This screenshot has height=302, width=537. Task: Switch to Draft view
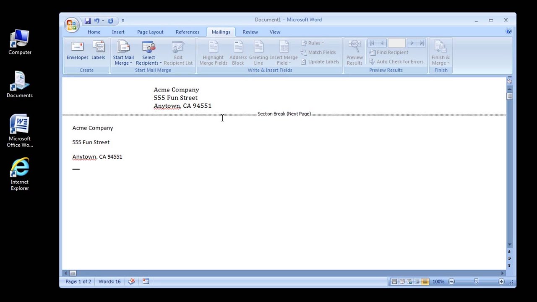click(425, 282)
